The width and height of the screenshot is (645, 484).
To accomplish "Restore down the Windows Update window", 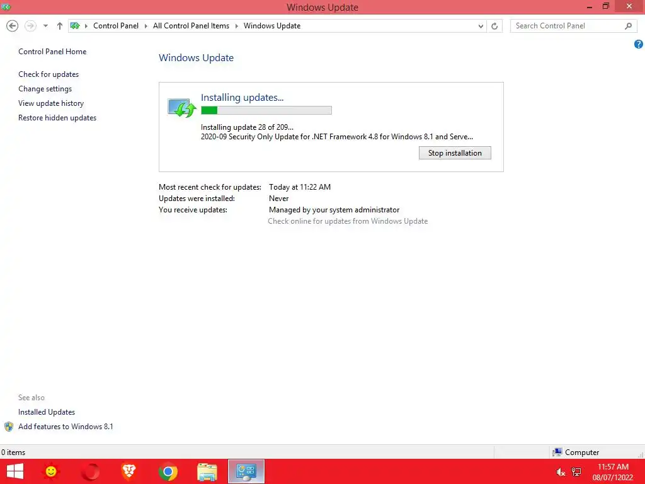I will click(606, 6).
